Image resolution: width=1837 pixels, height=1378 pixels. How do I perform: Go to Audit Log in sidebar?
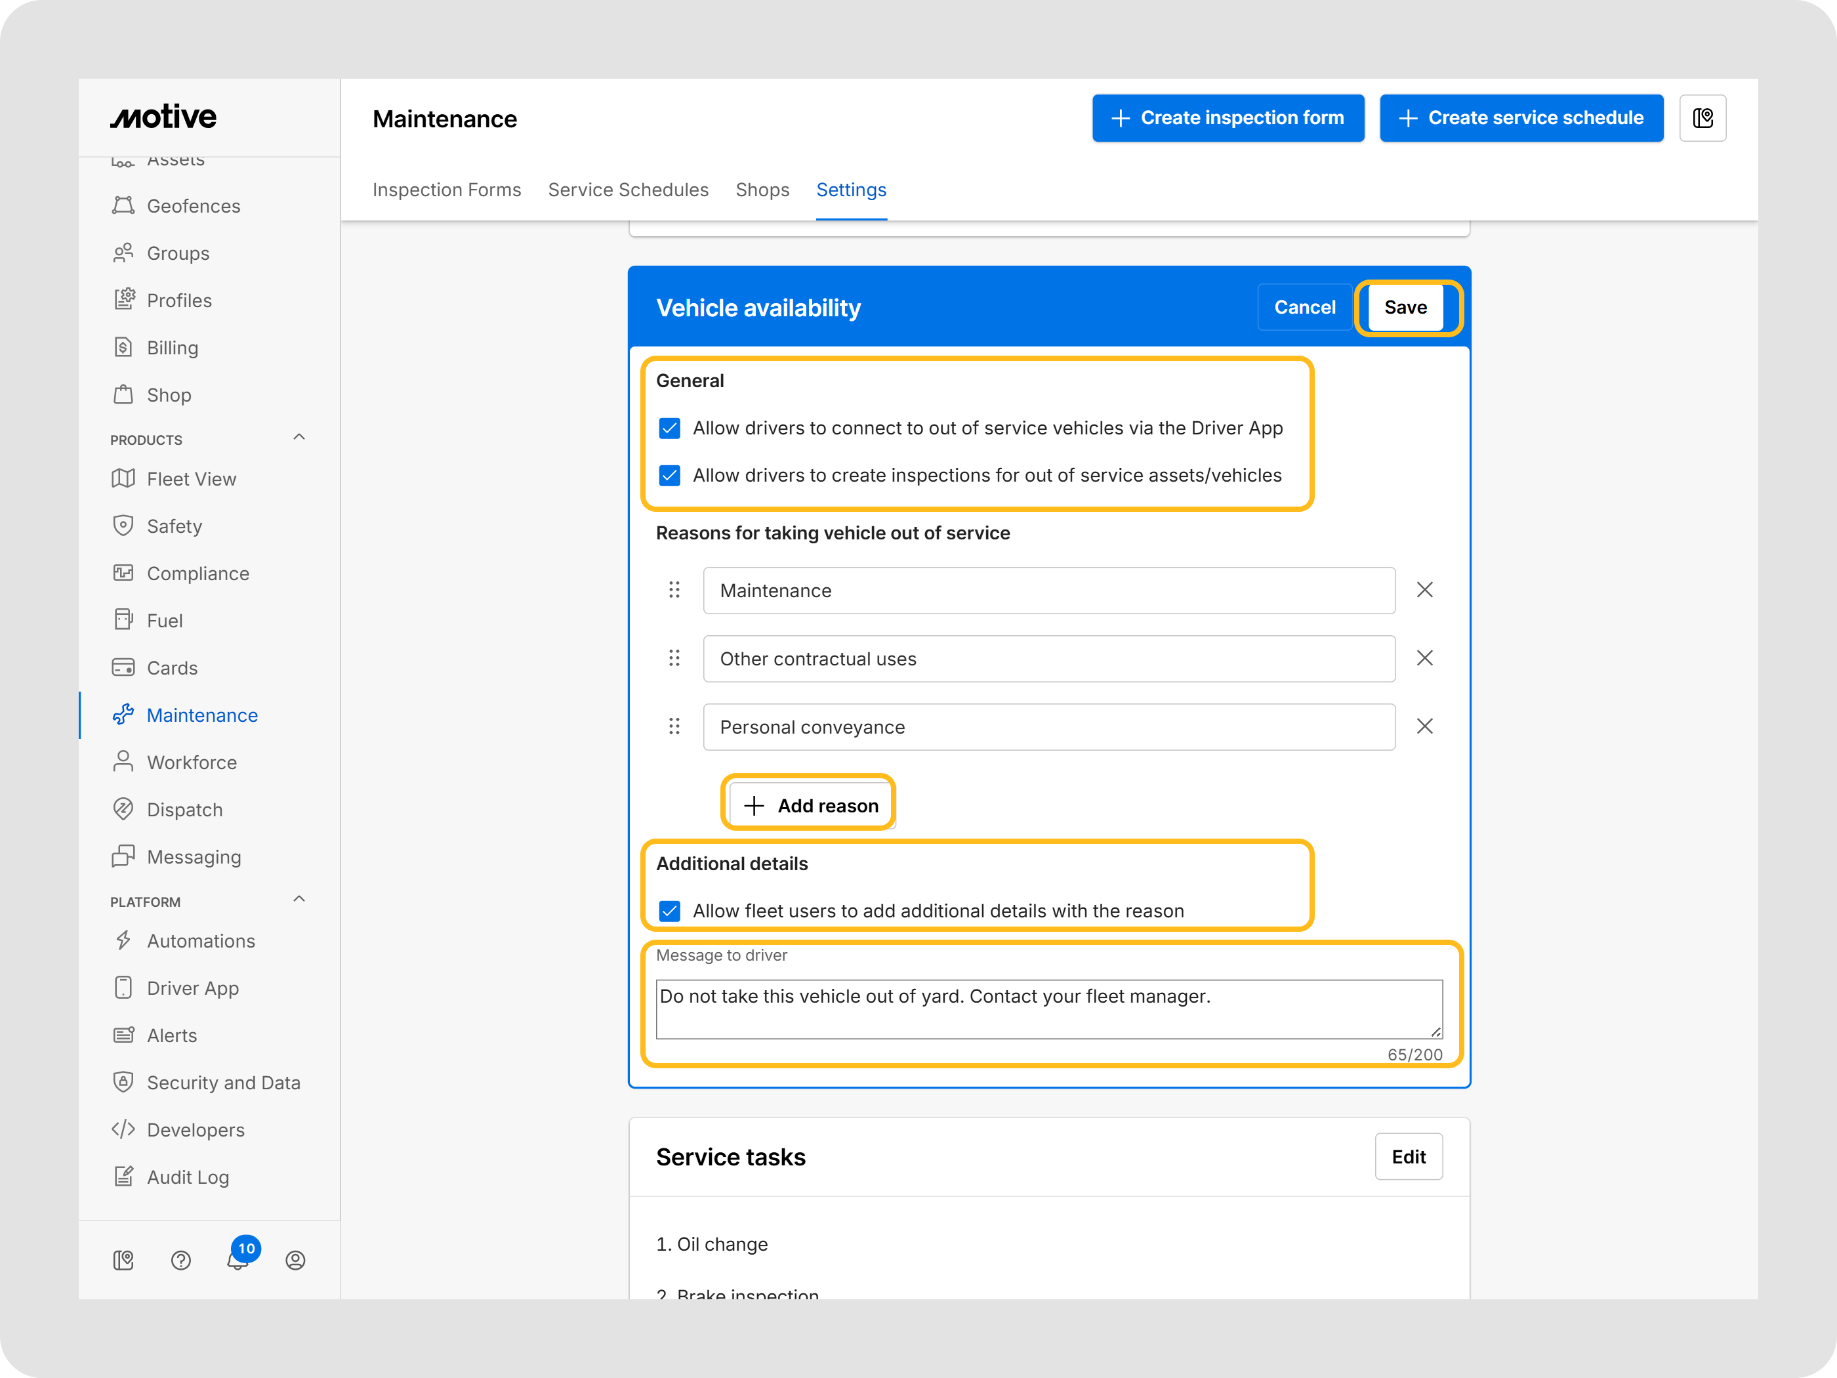pos(188,1177)
